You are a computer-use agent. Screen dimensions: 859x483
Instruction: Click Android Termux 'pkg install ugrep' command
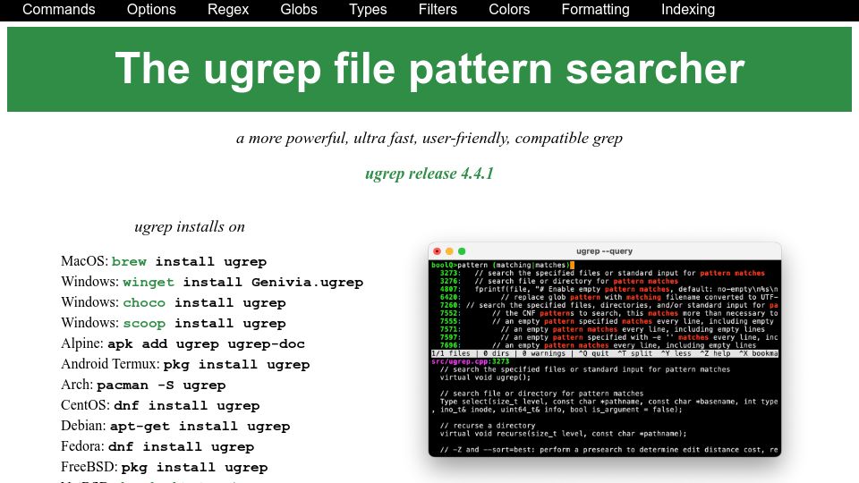[x=236, y=365]
